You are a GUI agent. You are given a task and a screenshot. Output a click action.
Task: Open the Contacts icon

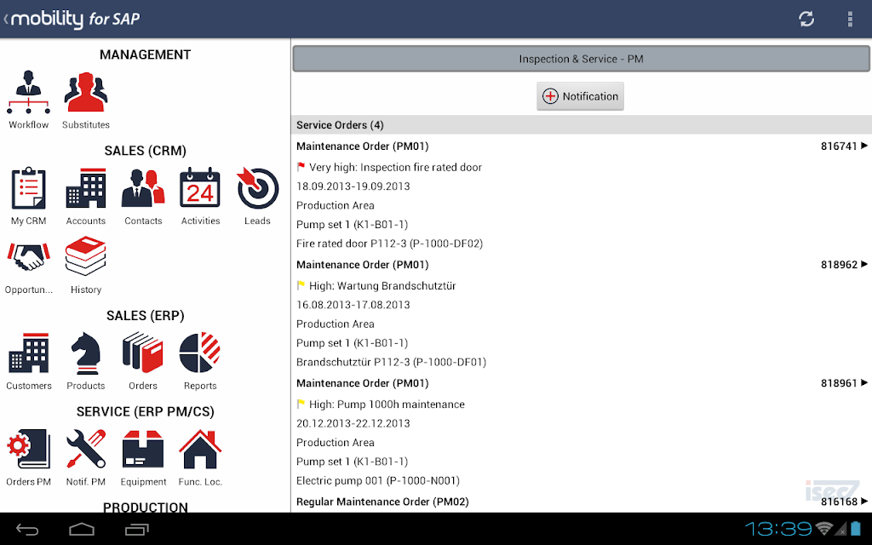[x=143, y=188]
